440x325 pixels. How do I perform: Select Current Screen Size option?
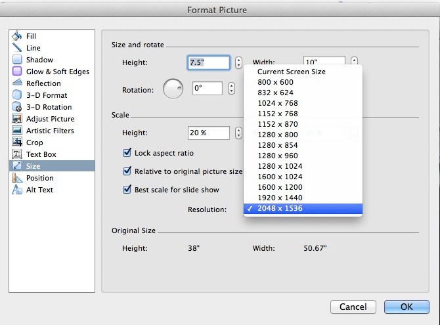click(291, 72)
